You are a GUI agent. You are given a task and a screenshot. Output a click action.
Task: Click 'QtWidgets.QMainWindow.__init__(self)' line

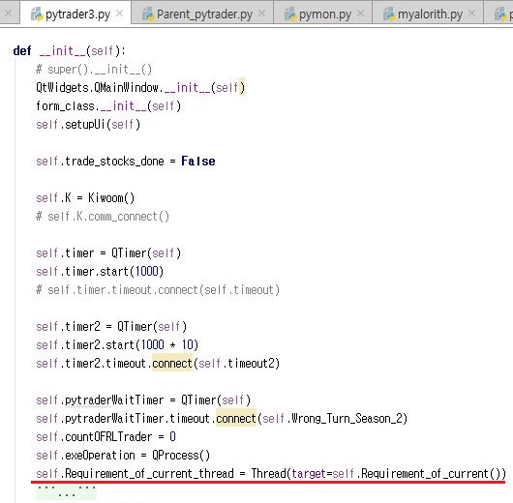click(x=140, y=88)
